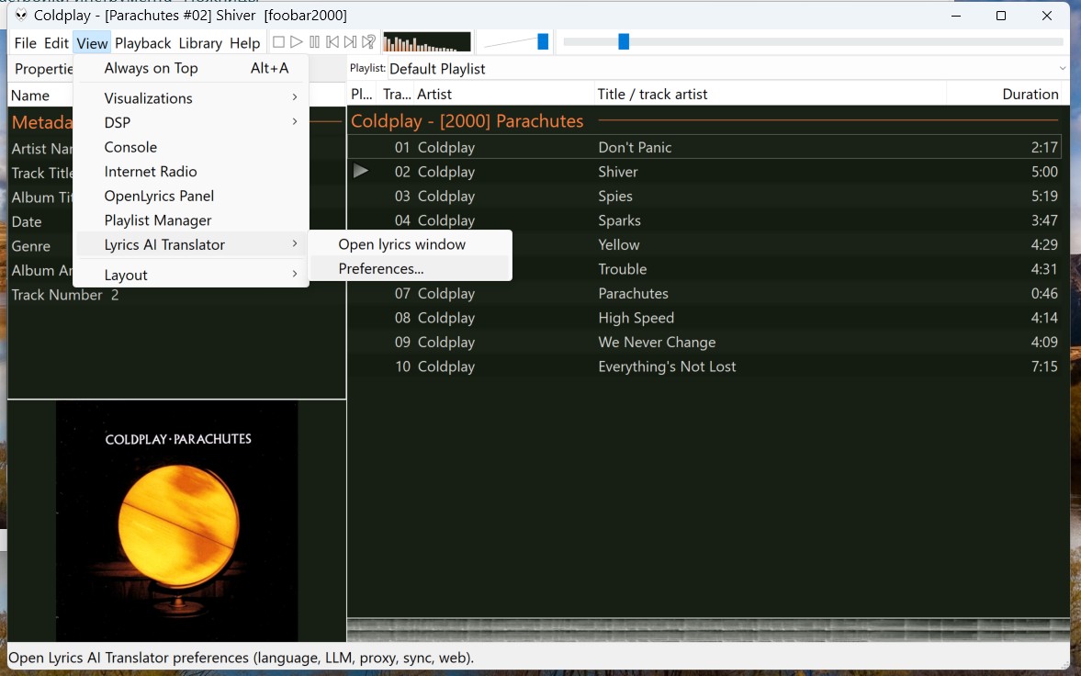Select track 01 Don't Panic
Viewport: 1081px width, 676px height.
click(704, 147)
